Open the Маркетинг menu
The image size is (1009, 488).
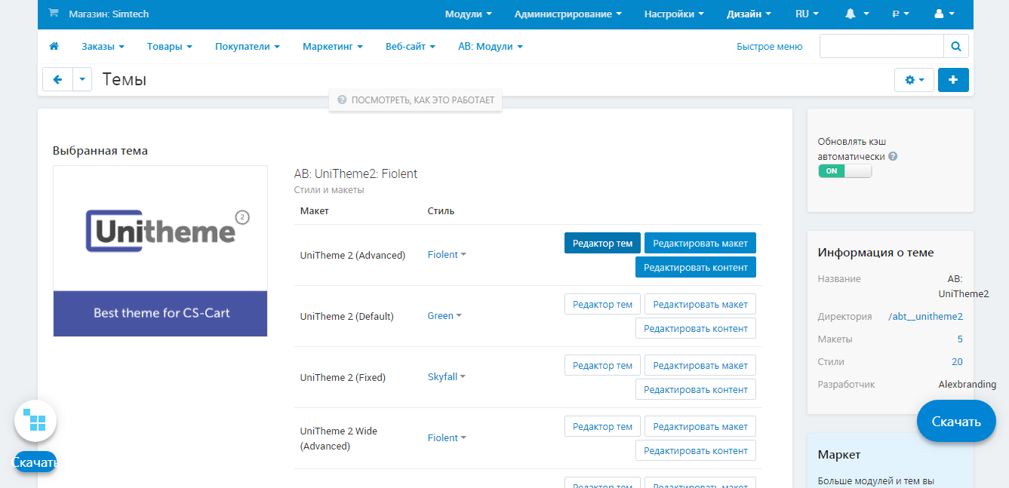click(x=333, y=47)
